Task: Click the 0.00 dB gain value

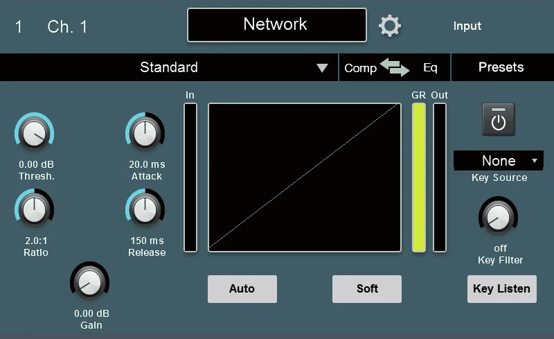Action: pos(91,313)
